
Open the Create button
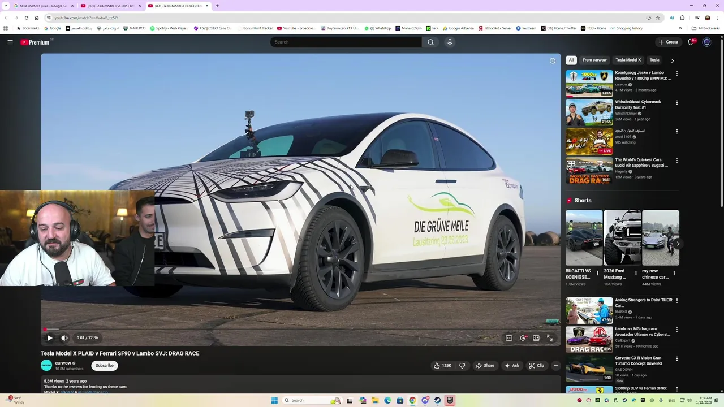click(x=668, y=42)
